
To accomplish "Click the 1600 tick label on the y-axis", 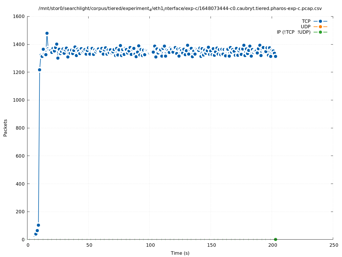I will pyautogui.click(x=19, y=17).
